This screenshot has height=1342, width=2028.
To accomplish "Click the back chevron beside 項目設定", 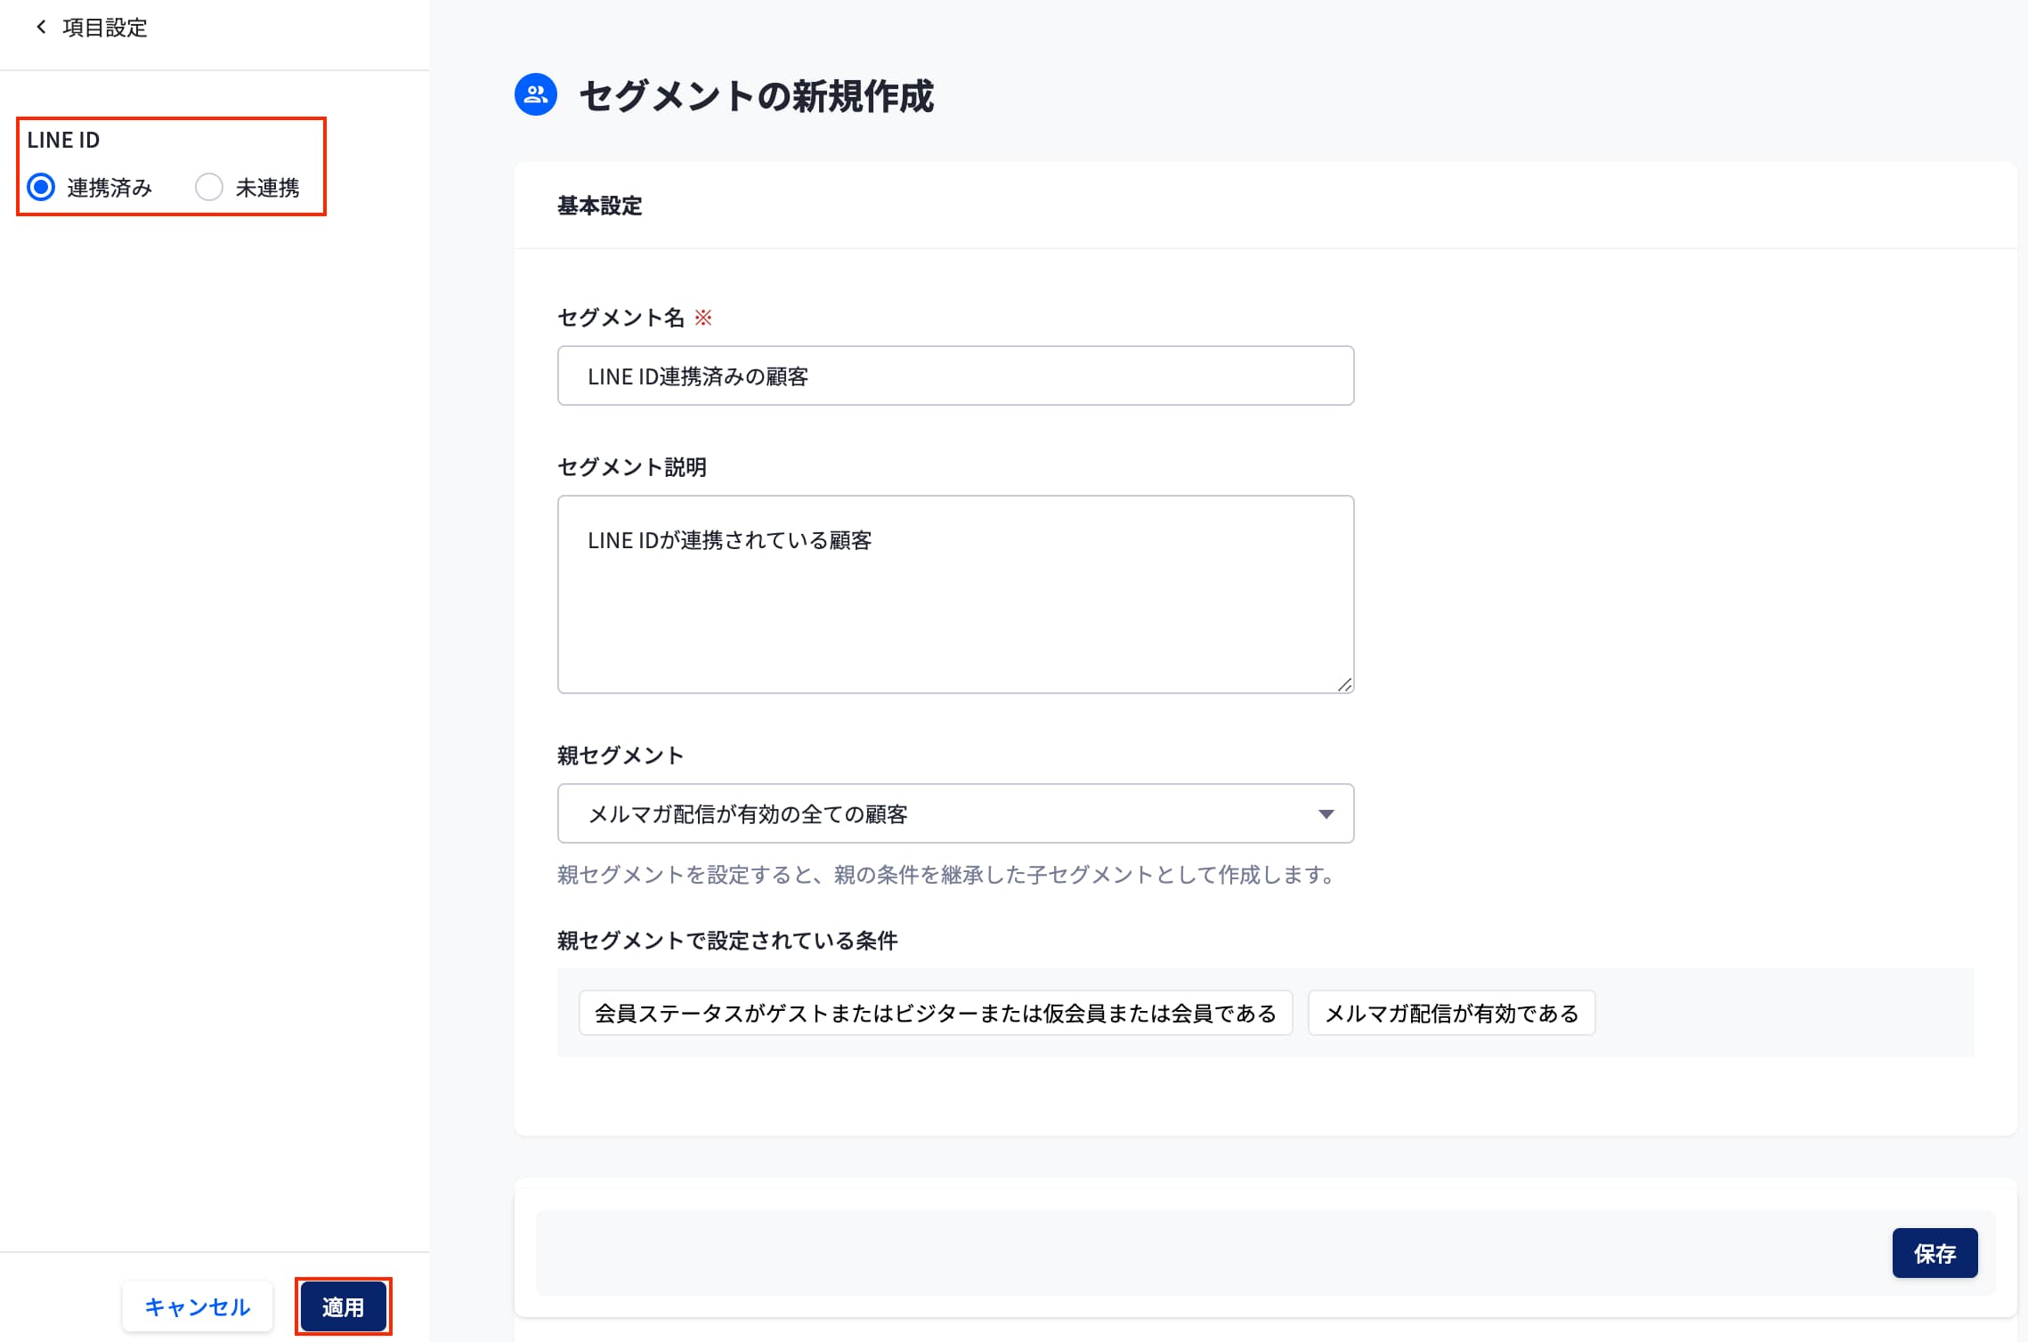I will pos(41,28).
